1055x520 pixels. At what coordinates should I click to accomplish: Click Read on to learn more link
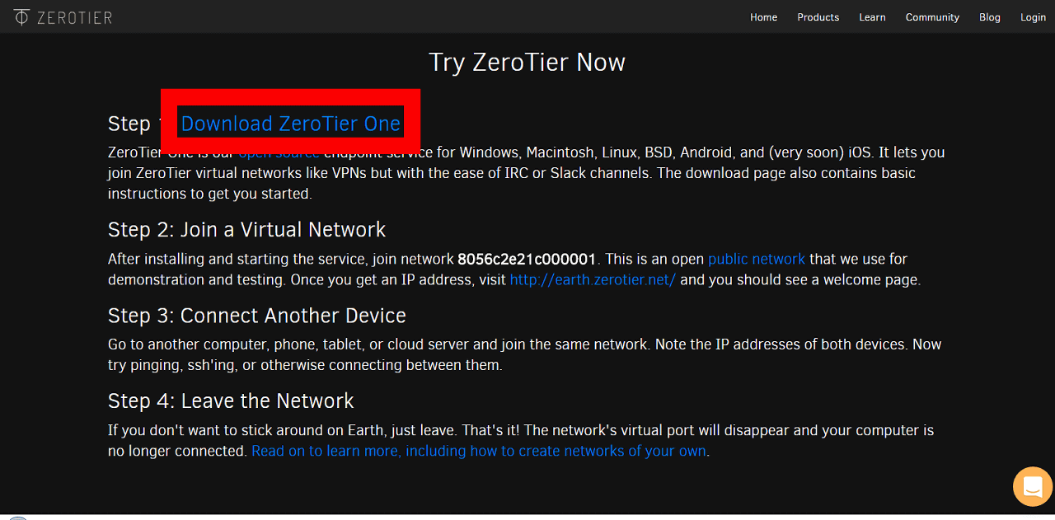point(479,451)
